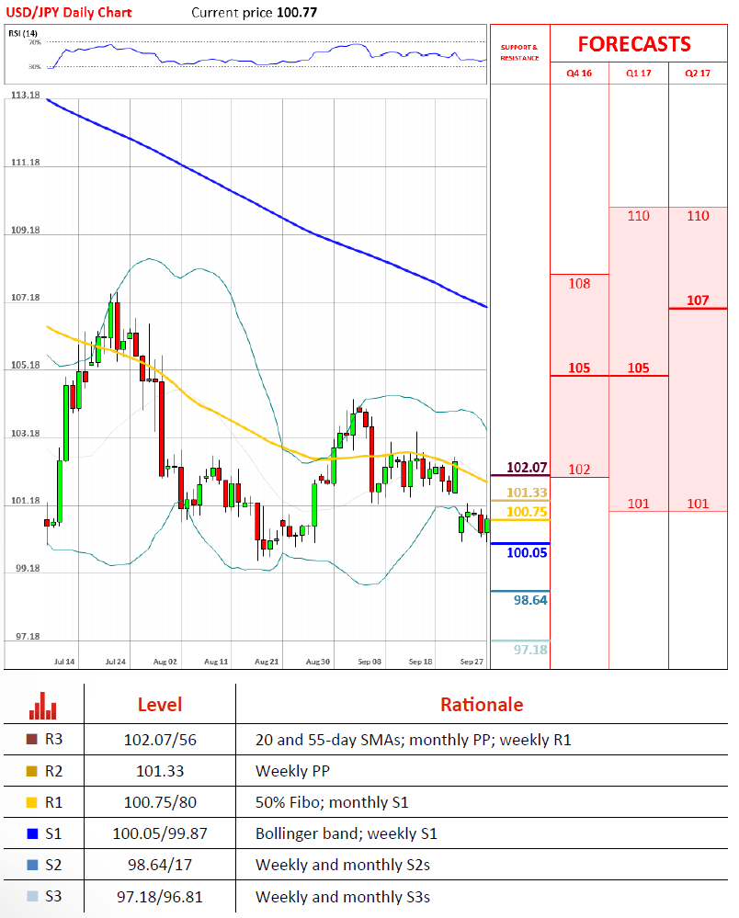
Task: Click the 'Current price 100.77' text
Action: coord(254,12)
